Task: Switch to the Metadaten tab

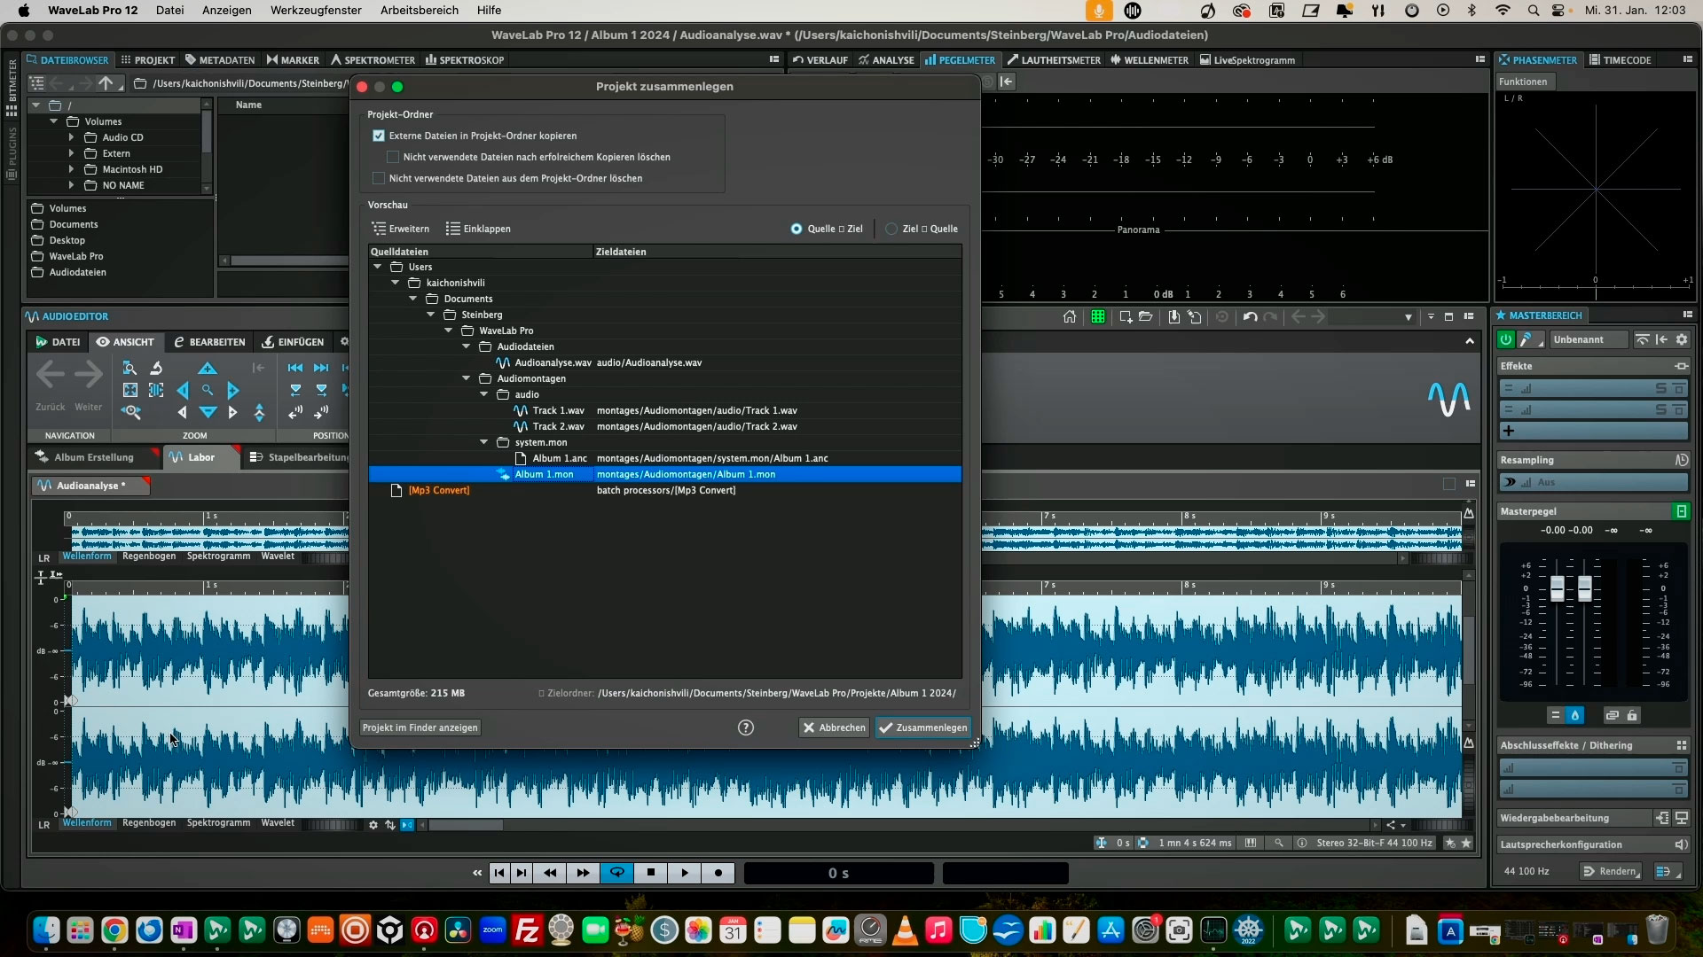Action: pos(219,60)
